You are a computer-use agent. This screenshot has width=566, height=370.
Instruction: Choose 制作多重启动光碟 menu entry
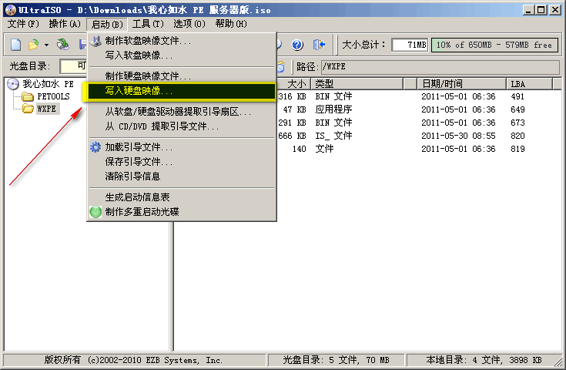click(x=182, y=212)
